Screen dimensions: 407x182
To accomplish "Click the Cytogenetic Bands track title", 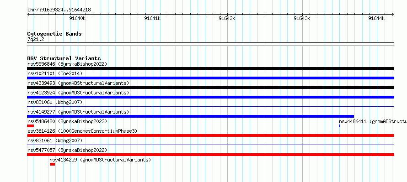I will 54,34.
